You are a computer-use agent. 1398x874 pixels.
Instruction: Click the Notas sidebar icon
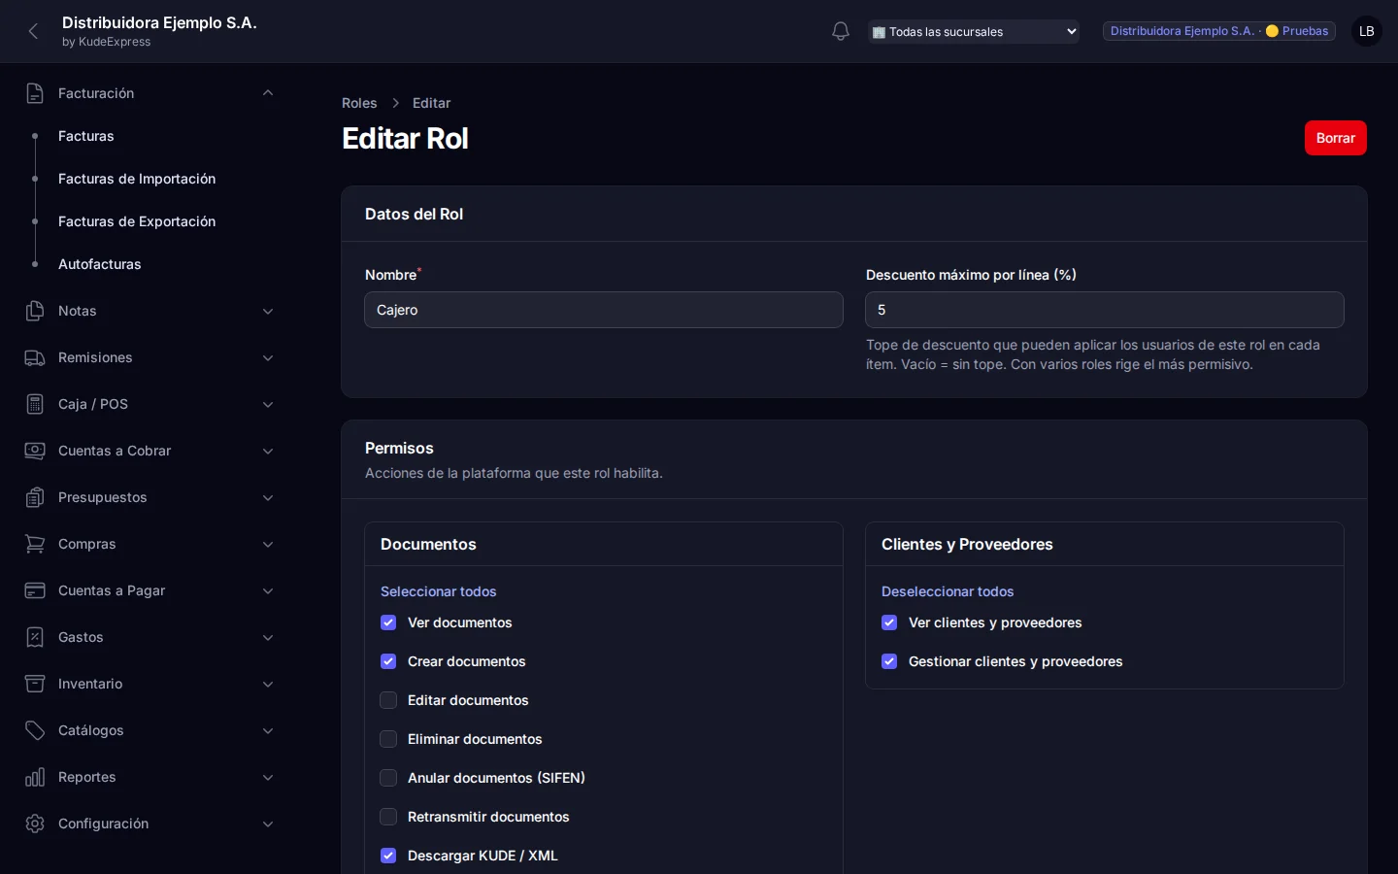click(35, 311)
